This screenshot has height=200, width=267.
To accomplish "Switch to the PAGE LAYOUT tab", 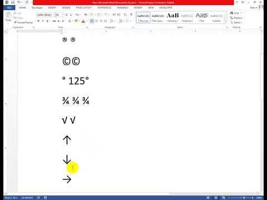I will (x=84, y=8).
